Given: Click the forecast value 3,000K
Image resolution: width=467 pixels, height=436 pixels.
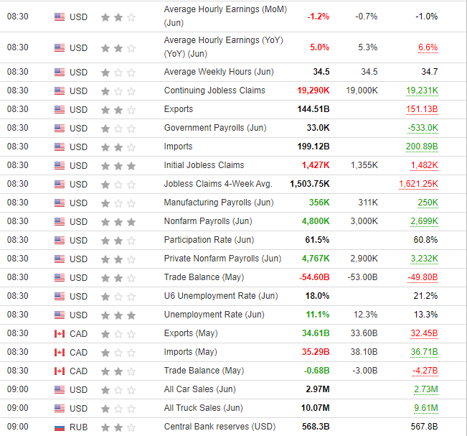Looking at the screenshot, I should (364, 221).
